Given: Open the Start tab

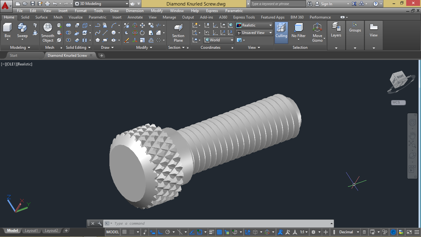Looking at the screenshot, I should (x=14, y=56).
